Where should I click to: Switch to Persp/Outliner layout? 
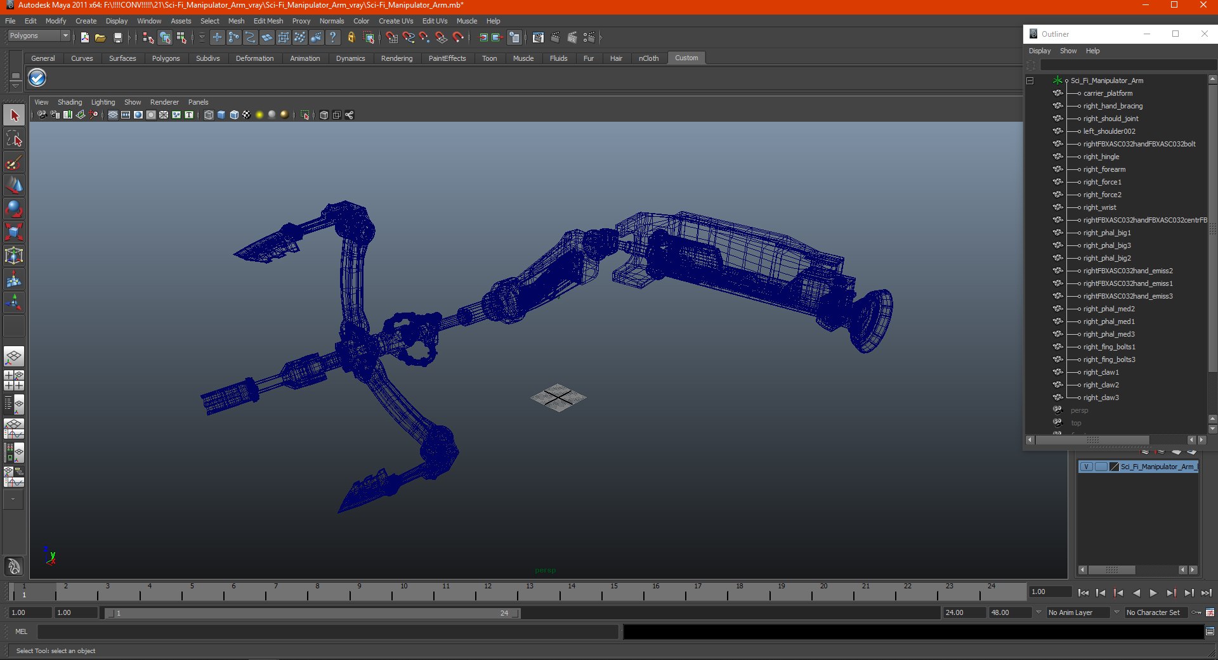click(14, 404)
